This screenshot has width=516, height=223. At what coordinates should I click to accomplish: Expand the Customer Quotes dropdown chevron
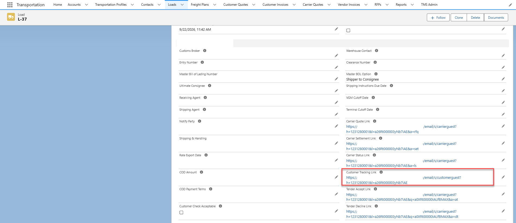click(x=254, y=5)
